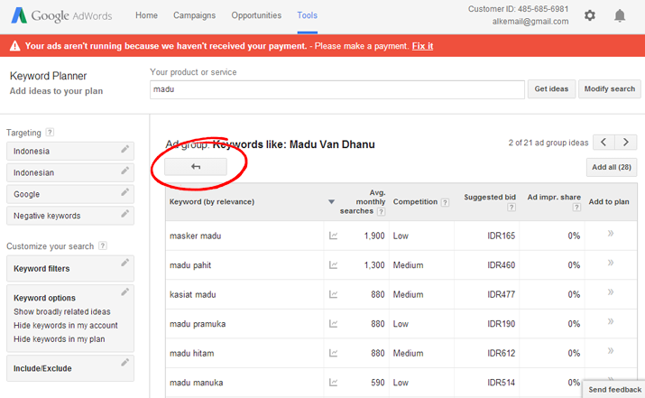Screen dimensions: 645x398
Task: Go back using the return arrow button
Action: 196,167
